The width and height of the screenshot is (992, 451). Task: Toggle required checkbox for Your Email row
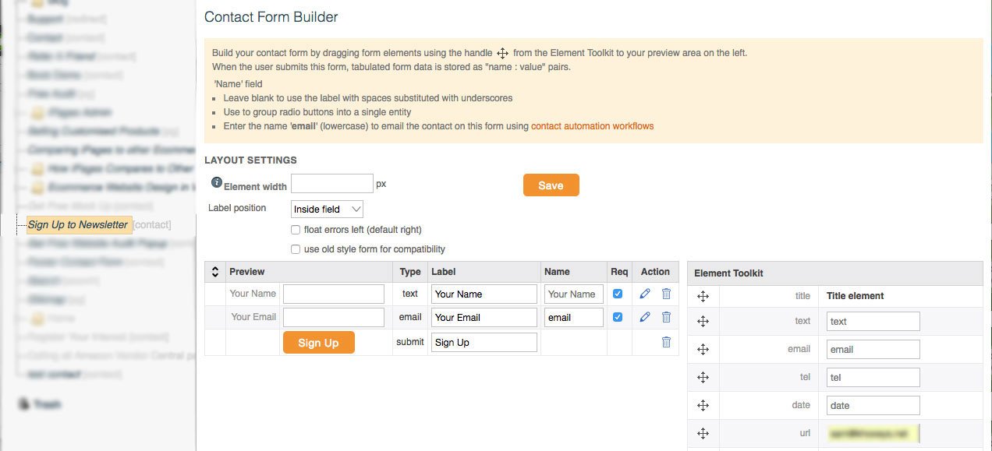618,317
